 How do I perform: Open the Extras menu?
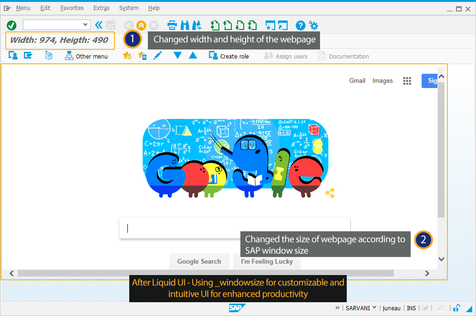pos(102,8)
